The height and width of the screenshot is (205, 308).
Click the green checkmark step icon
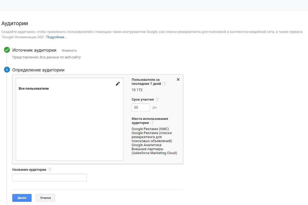point(7,50)
